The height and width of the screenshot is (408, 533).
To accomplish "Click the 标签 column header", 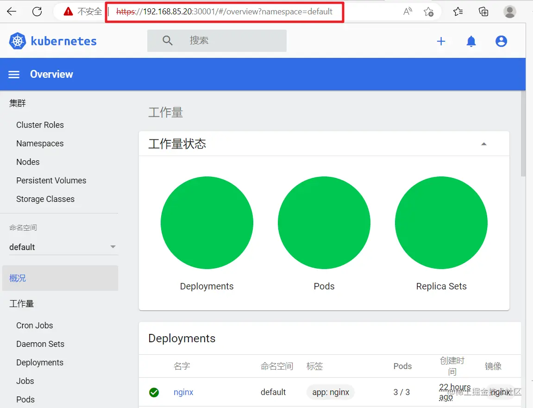I will coord(314,366).
